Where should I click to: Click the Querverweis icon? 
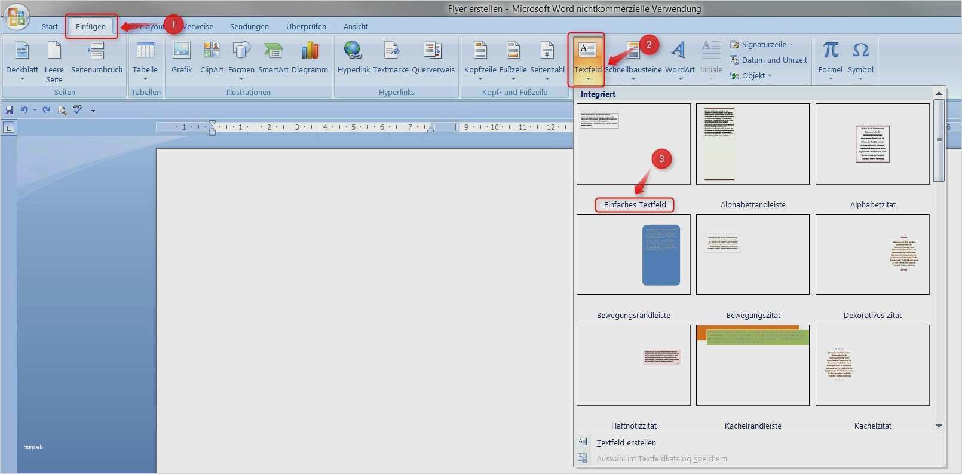tap(433, 58)
